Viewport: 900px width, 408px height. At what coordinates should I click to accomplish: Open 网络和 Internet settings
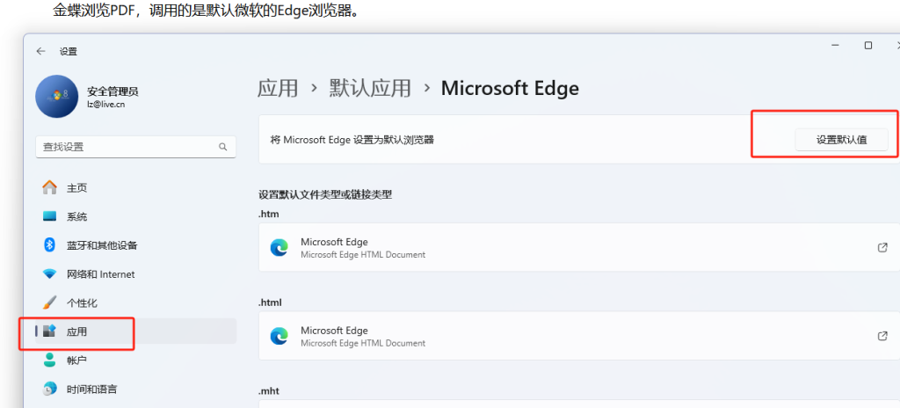[136, 274]
